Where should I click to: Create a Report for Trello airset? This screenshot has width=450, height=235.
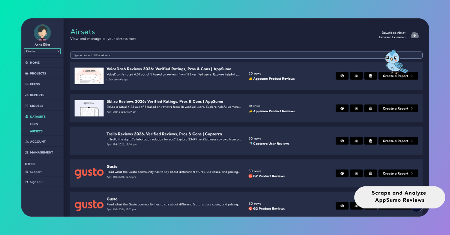[398, 141]
